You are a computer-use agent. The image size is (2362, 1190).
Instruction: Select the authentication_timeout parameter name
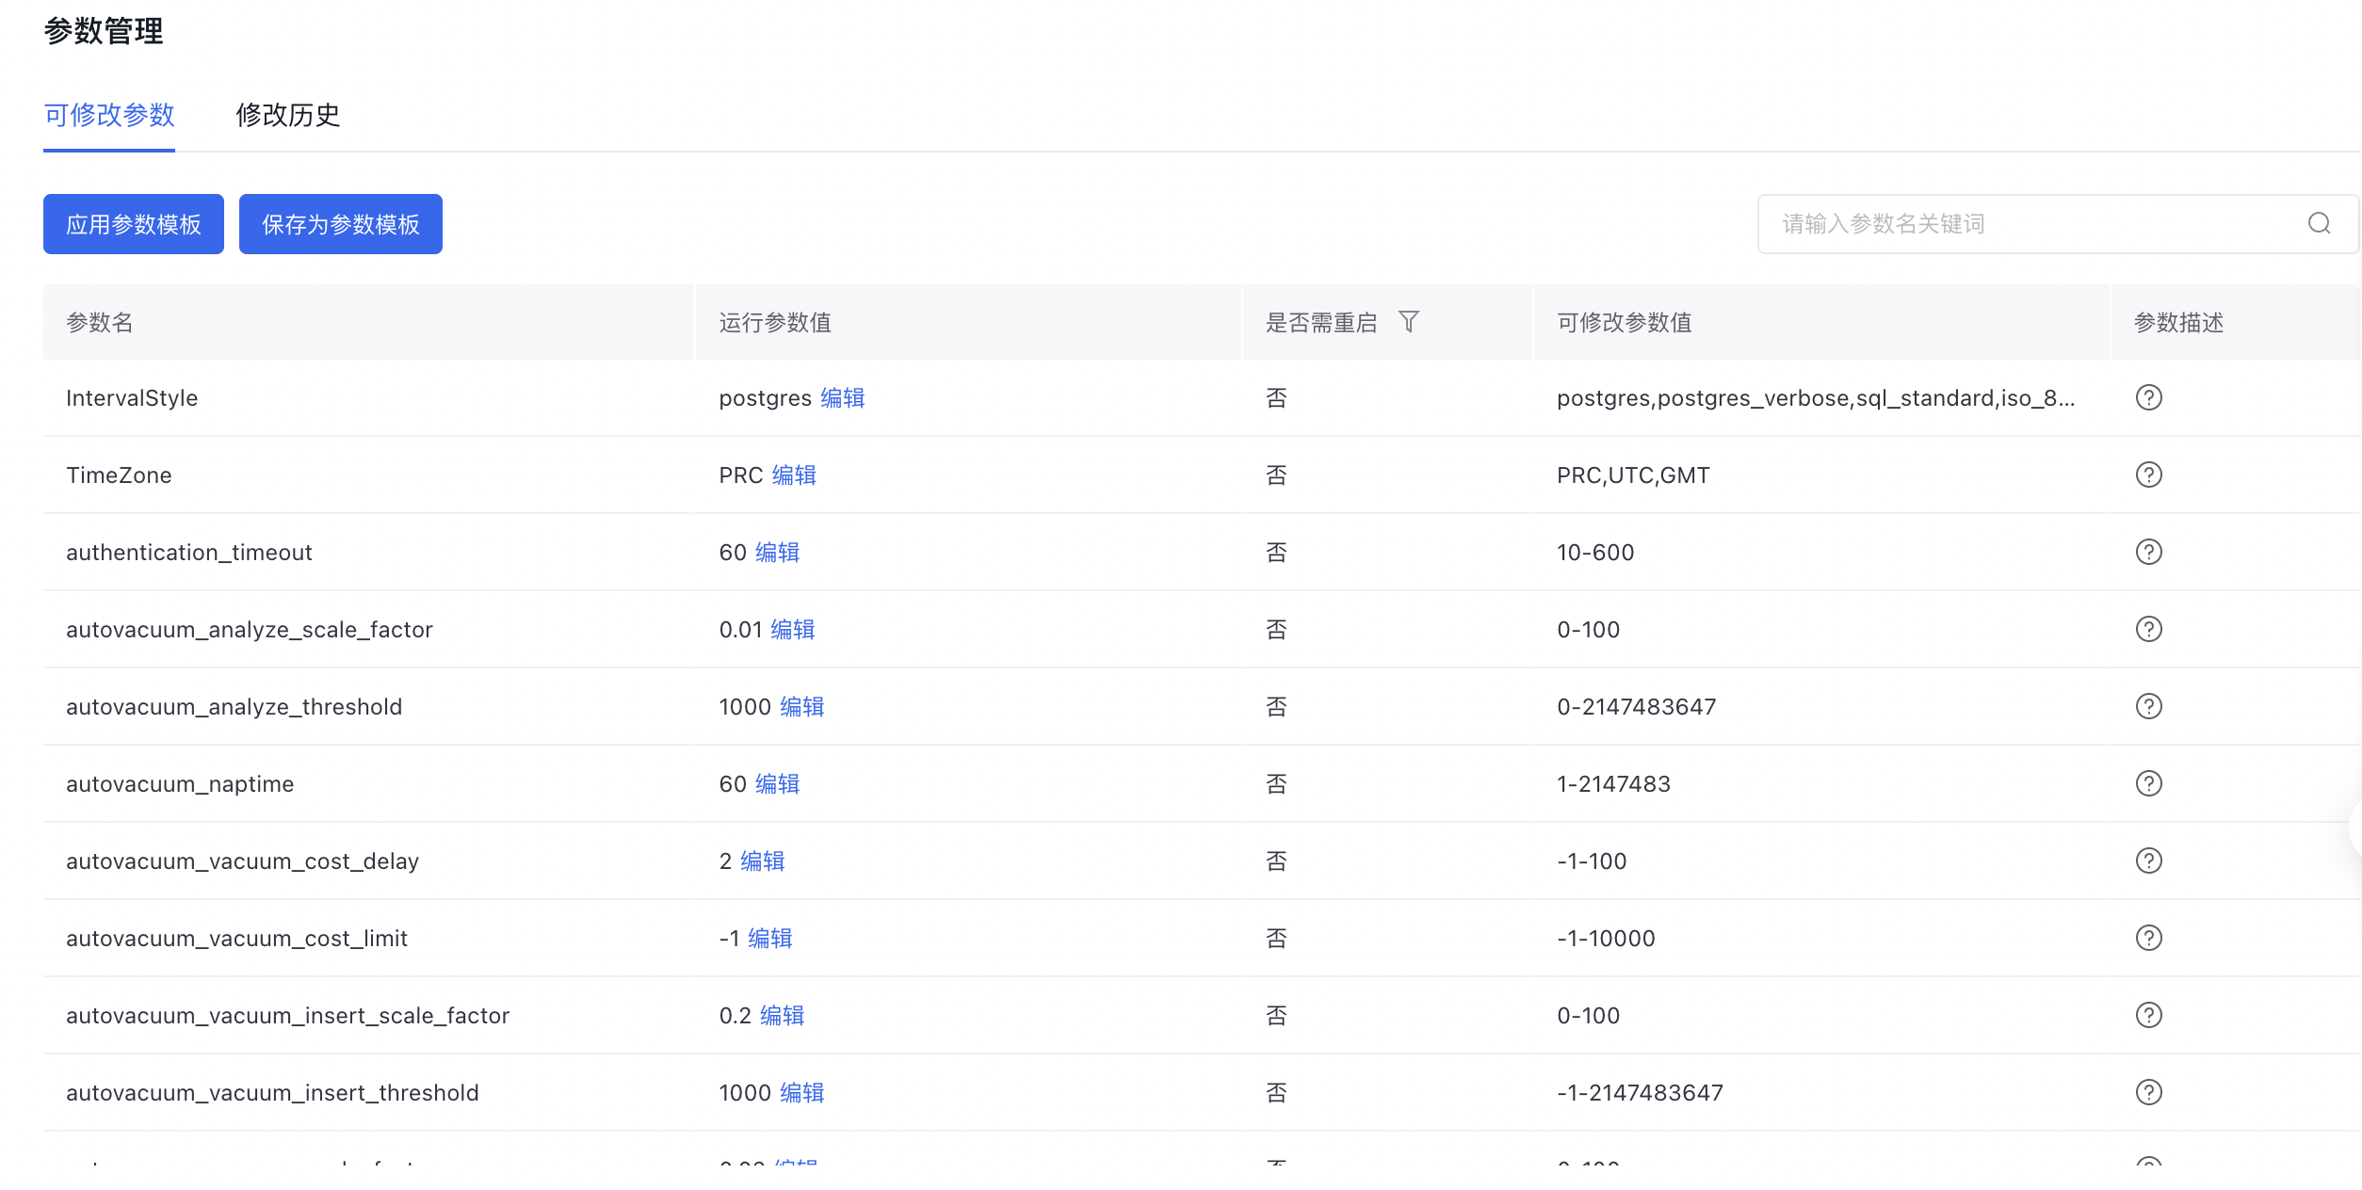(x=189, y=553)
